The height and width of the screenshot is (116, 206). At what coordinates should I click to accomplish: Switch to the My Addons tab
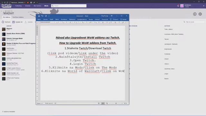pyautogui.click(x=6, y=17)
